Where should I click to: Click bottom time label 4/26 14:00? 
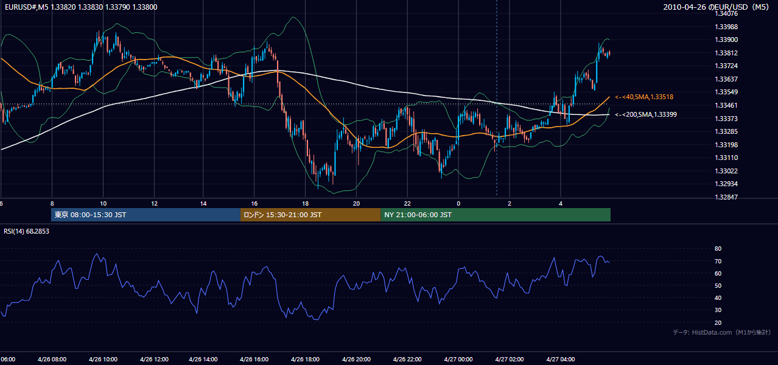[x=205, y=359]
